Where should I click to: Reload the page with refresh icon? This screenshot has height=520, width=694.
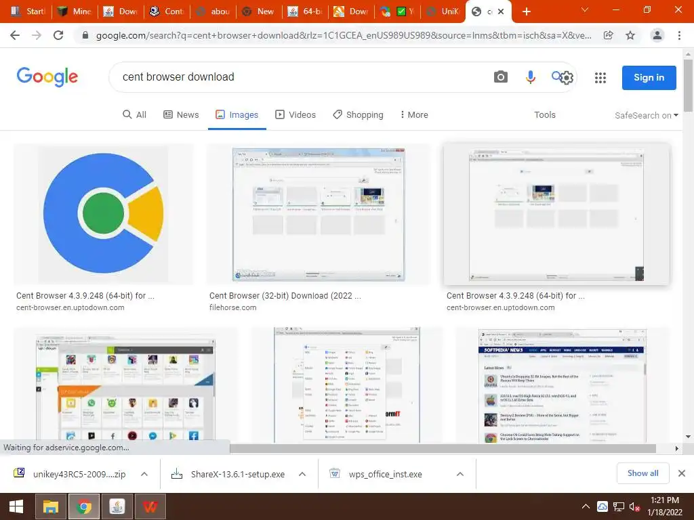(x=58, y=35)
